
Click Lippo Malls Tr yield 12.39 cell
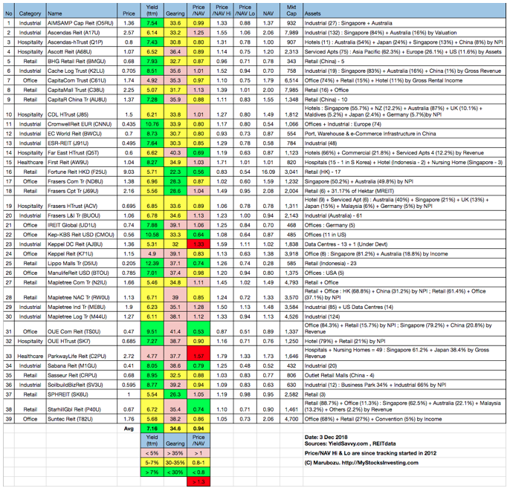pyautogui.click(x=152, y=263)
